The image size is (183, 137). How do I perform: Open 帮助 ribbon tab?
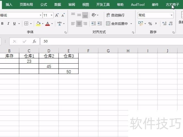[x=120, y=5]
